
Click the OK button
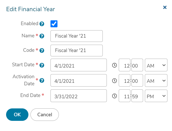[x=17, y=115]
